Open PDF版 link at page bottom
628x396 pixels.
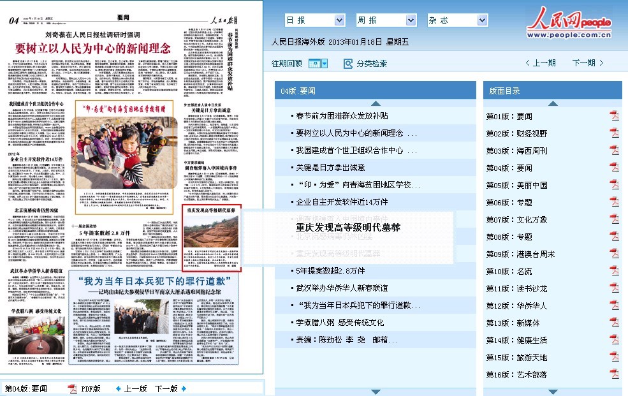[x=91, y=388]
